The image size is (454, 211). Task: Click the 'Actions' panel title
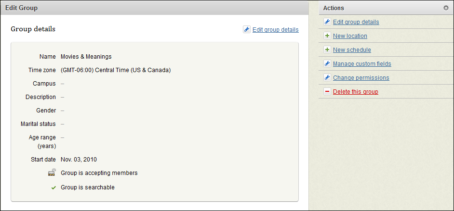(x=334, y=8)
